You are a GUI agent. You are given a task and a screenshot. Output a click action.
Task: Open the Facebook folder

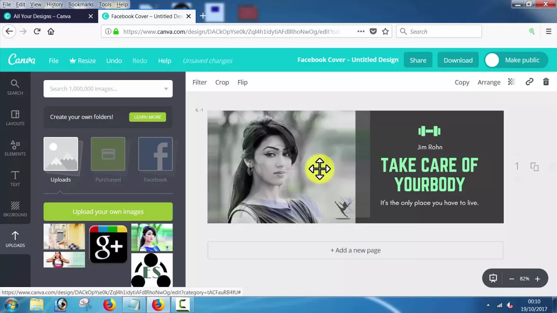click(x=155, y=160)
